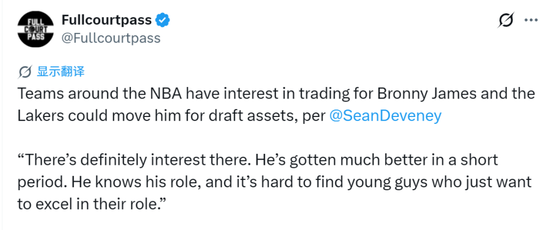Click the Grok icon beside the ellipsis

(506, 20)
